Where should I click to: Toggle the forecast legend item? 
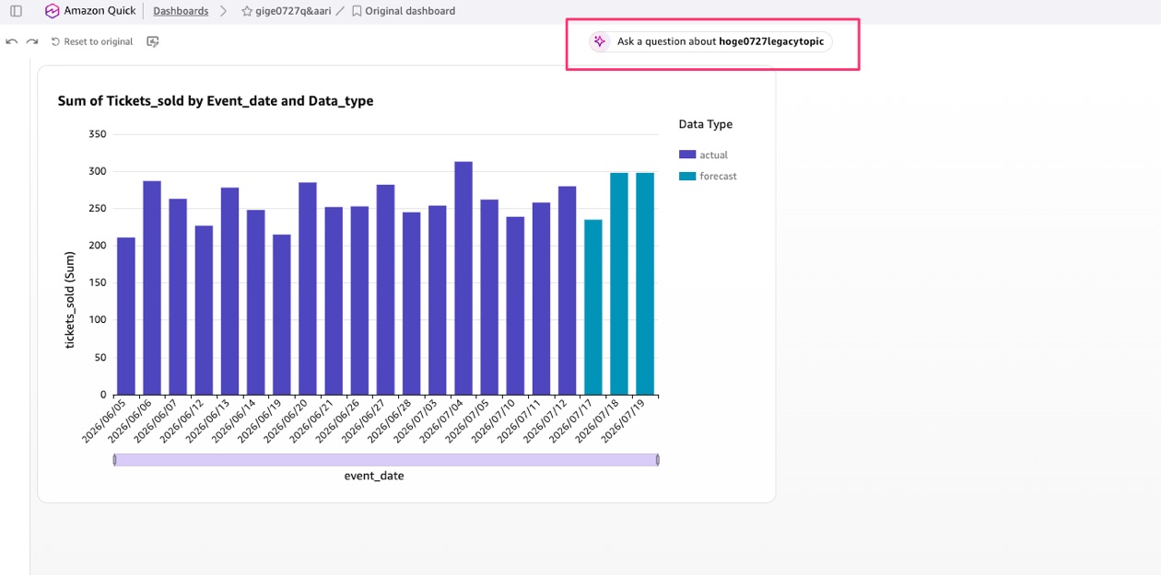(708, 176)
